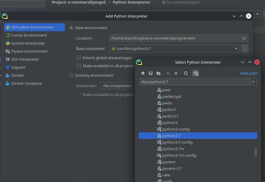Click For current project label icon

coord(163,2)
